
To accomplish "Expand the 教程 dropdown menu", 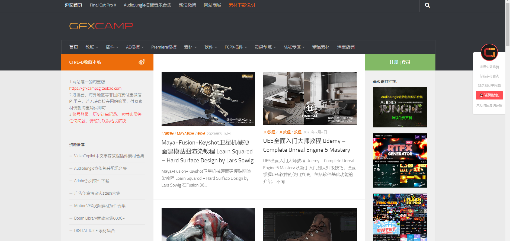I will (x=92, y=47).
